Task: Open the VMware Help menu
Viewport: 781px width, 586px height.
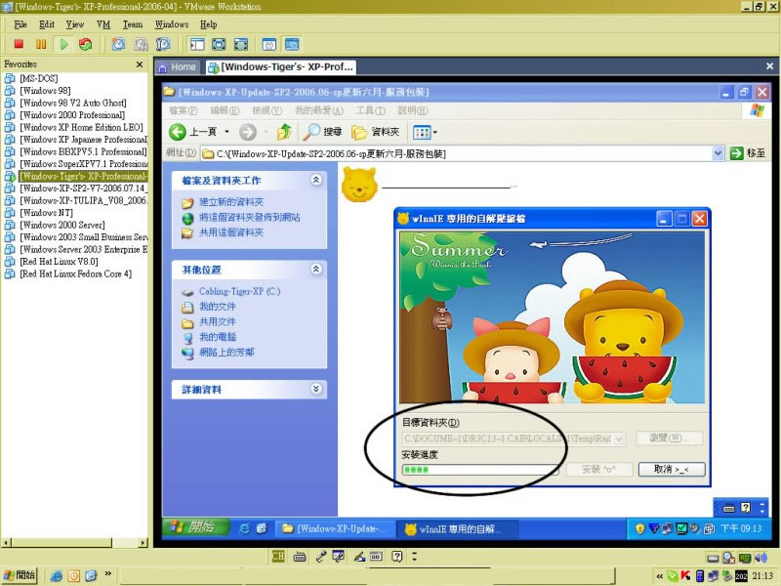Action: point(208,24)
